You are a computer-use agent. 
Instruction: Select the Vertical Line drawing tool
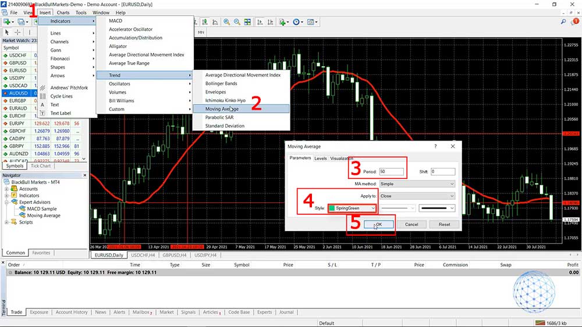coord(29,32)
